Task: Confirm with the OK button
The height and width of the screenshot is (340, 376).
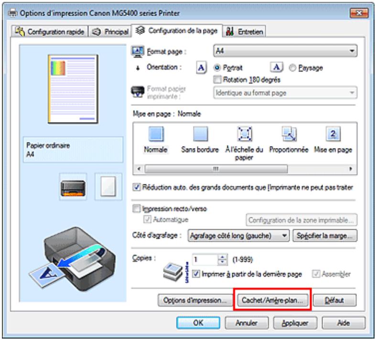Action: pyautogui.click(x=198, y=323)
